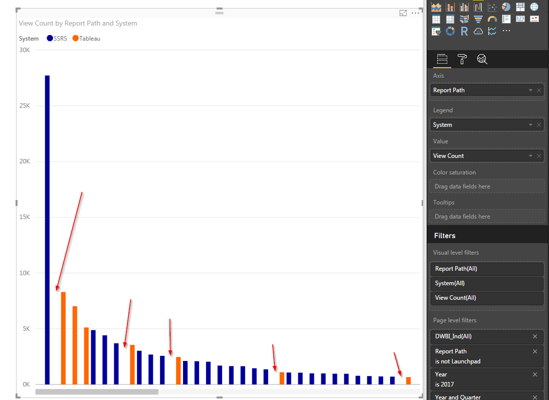Remove the Year is 2017 page filter
Image resolution: width=549 pixels, height=400 pixels.
click(535, 374)
